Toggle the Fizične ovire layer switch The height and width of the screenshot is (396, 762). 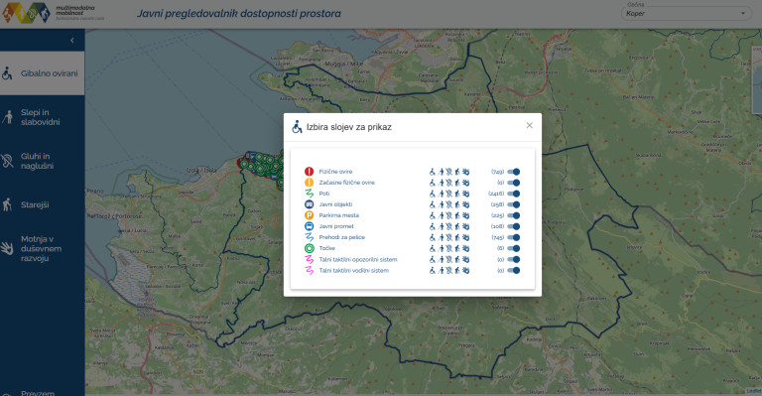(514, 172)
